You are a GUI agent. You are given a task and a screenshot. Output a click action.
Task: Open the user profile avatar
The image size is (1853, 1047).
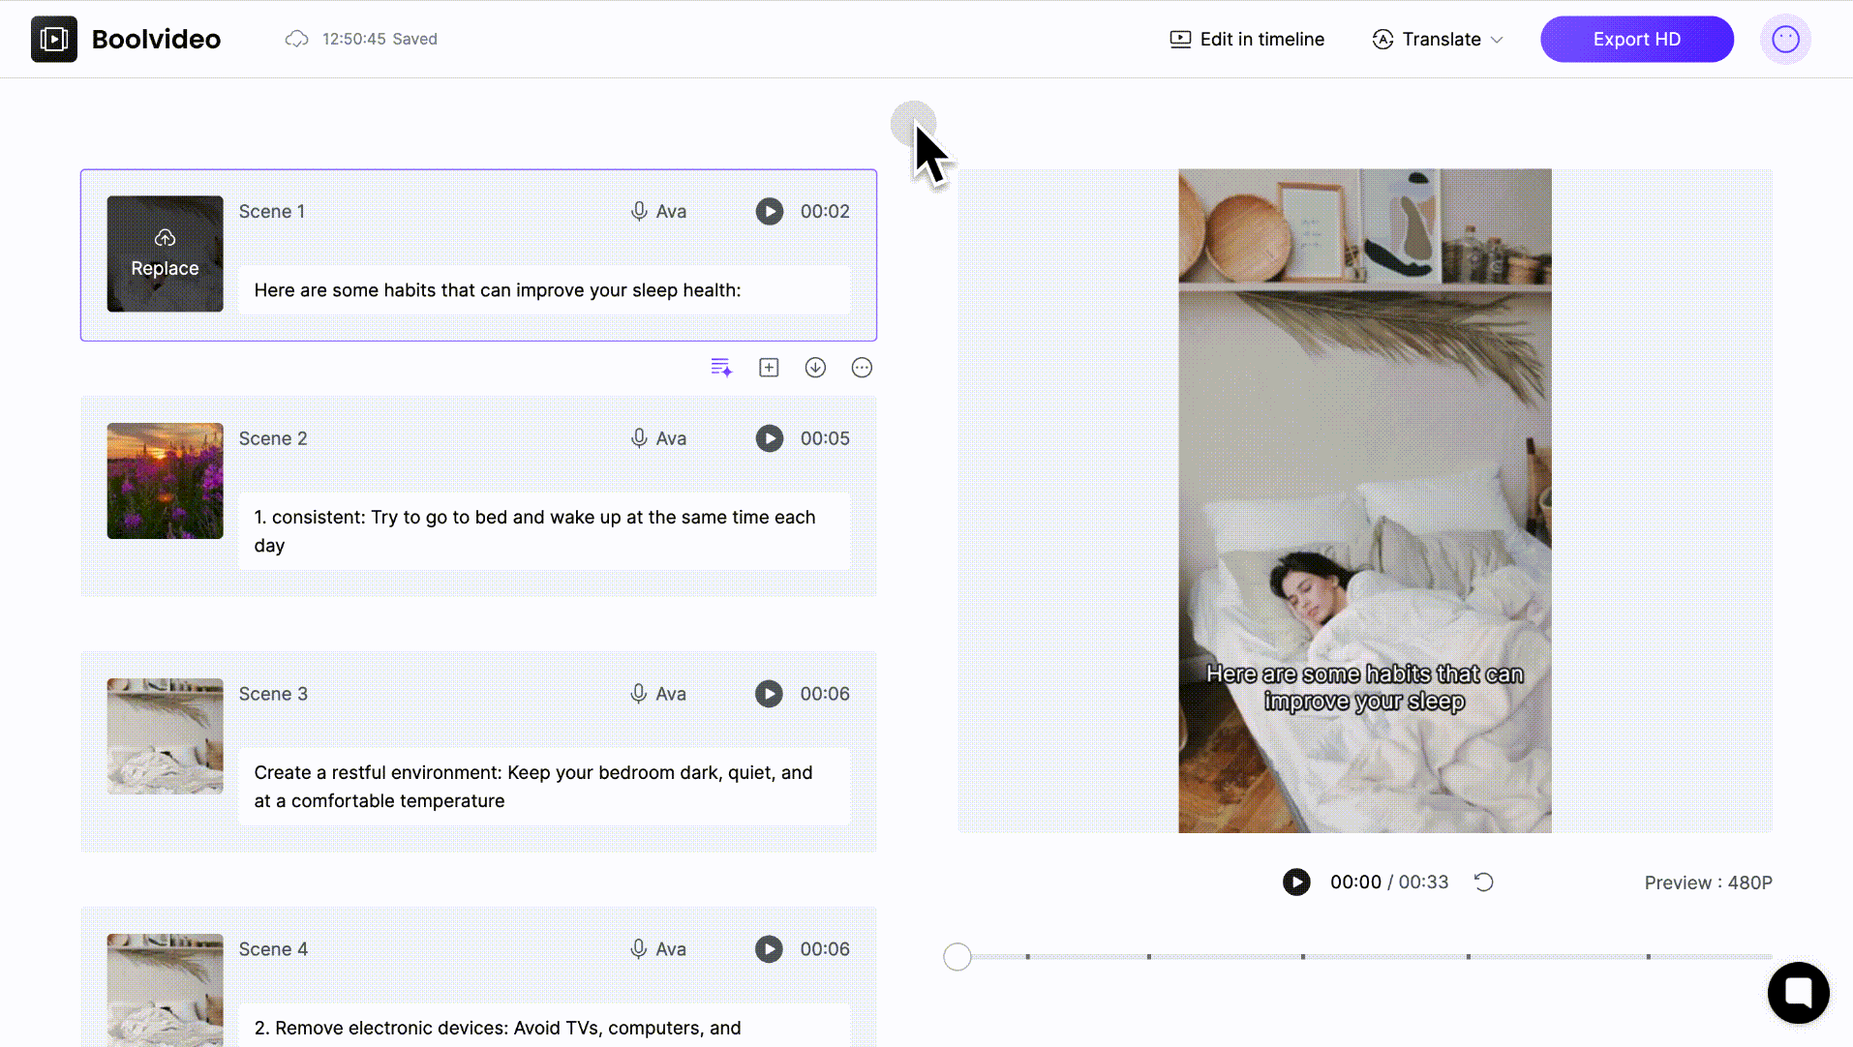pos(1785,39)
